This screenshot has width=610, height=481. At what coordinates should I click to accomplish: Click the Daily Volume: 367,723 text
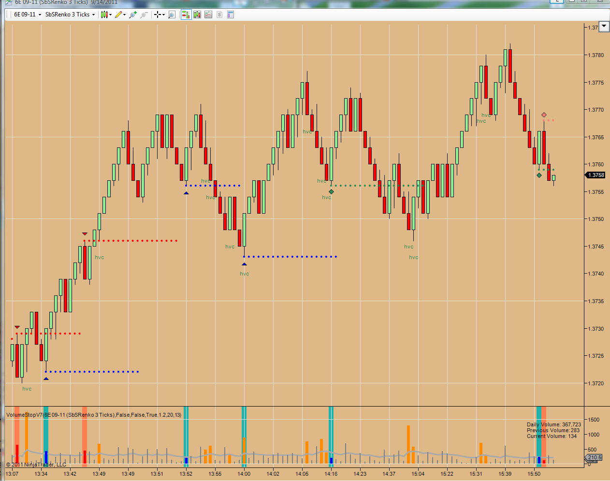point(554,424)
